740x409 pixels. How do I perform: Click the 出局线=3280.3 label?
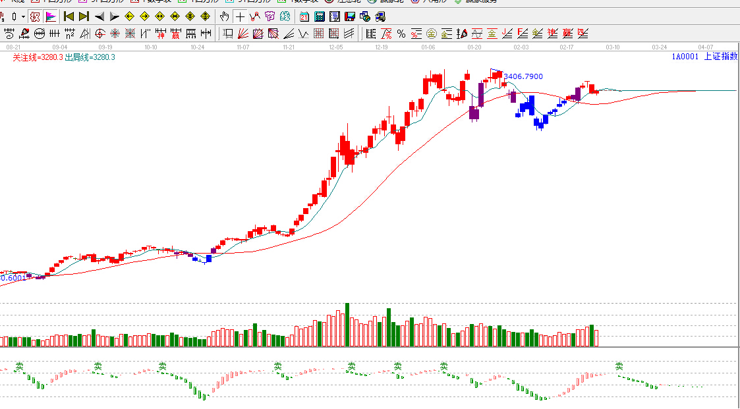90,57
